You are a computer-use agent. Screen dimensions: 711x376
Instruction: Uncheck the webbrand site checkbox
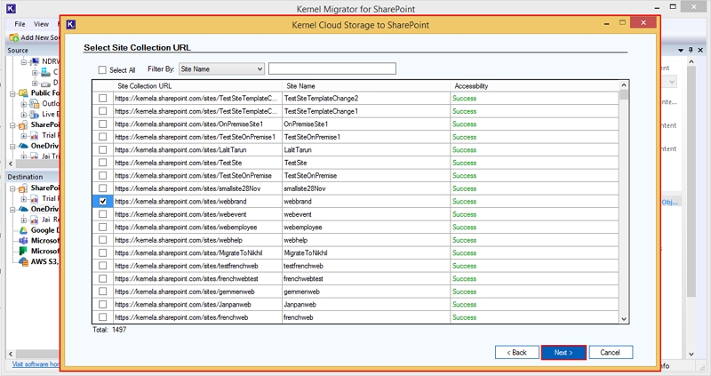tap(103, 201)
